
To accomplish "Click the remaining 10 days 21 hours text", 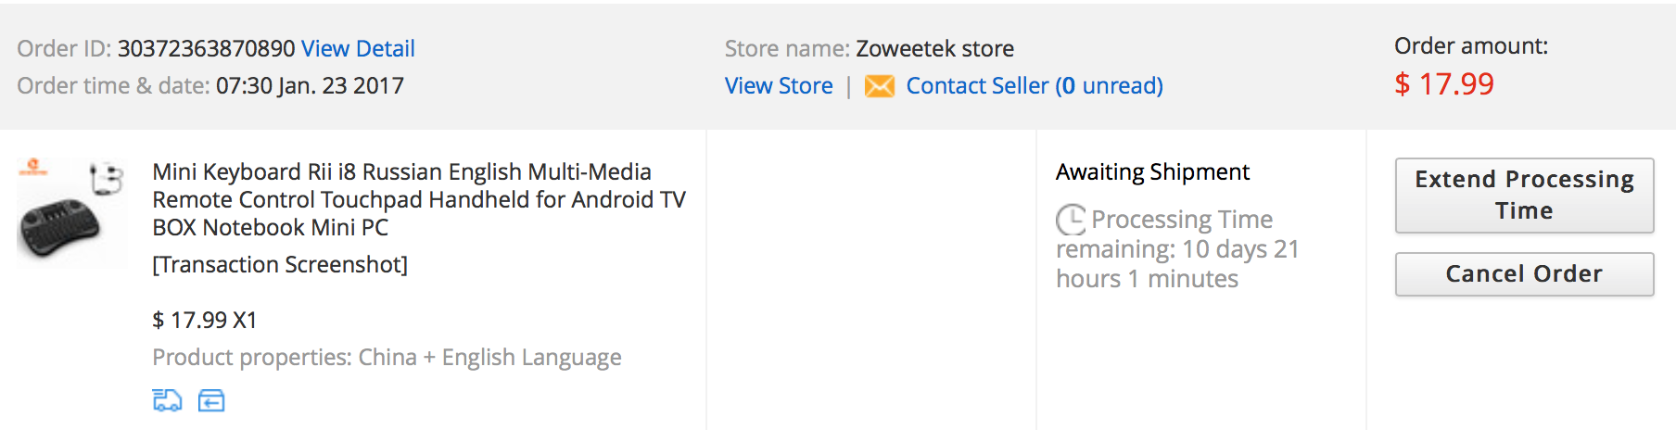I will click(1177, 264).
